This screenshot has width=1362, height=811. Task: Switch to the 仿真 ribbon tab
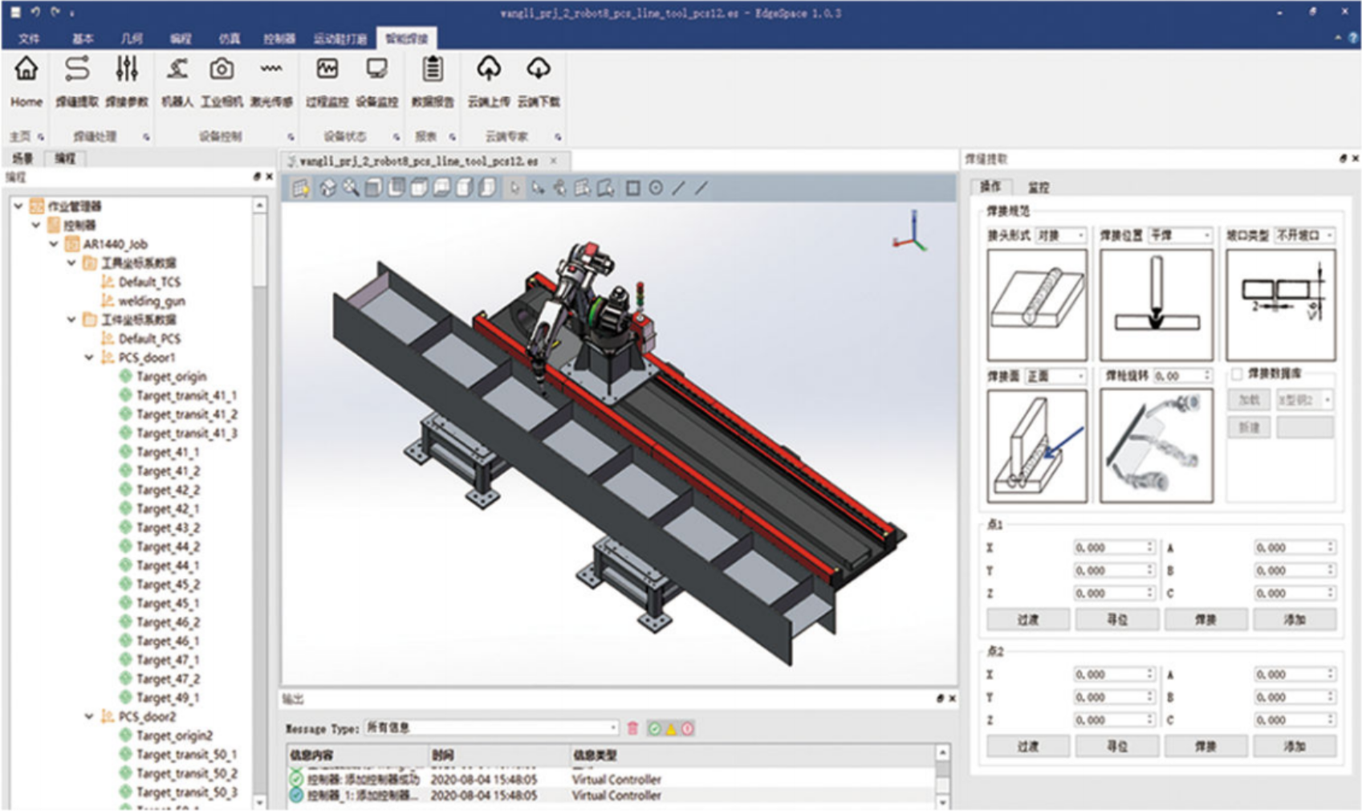(229, 39)
